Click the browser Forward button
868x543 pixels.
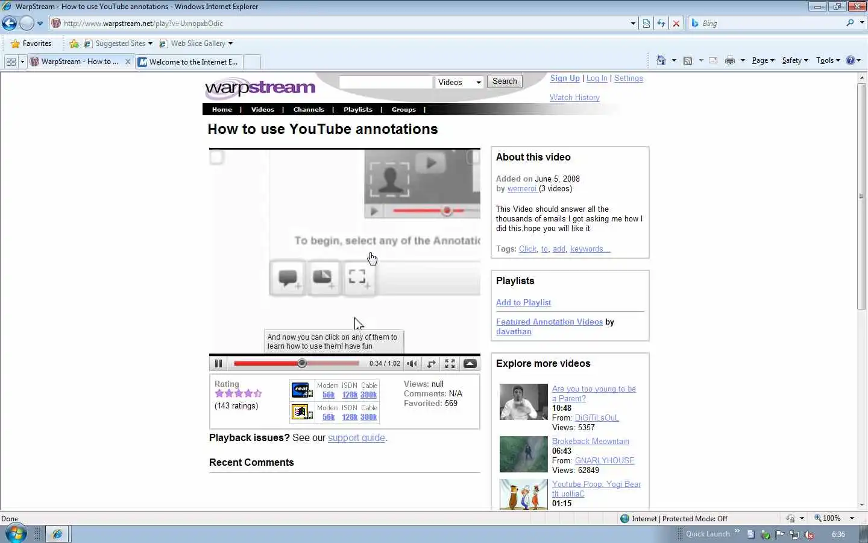click(27, 24)
